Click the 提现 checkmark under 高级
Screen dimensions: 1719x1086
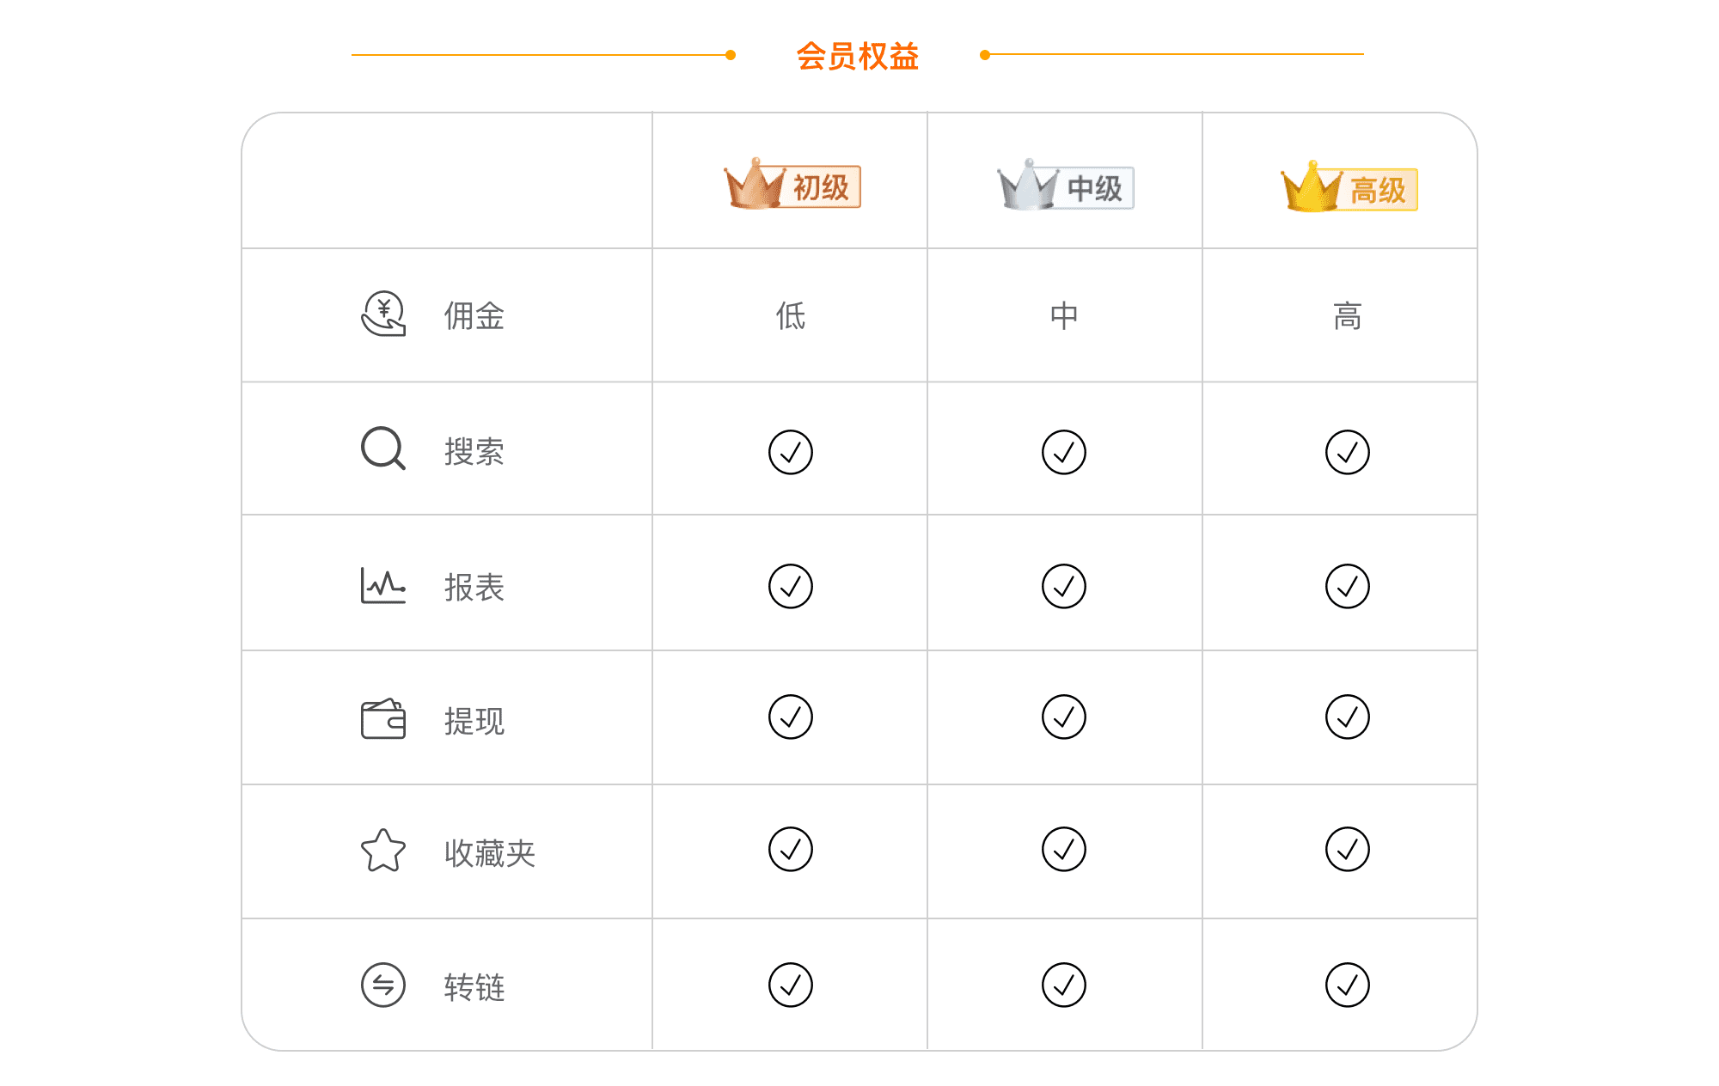(x=1347, y=717)
